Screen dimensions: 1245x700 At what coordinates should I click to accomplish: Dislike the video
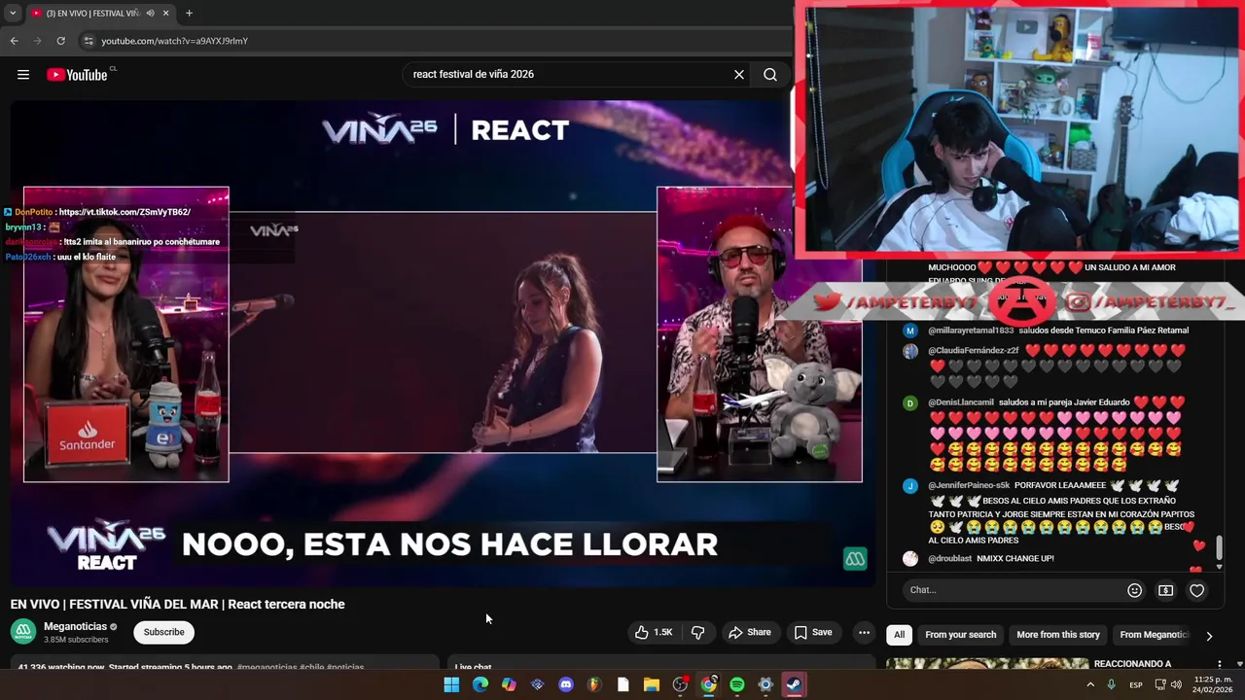coord(698,632)
